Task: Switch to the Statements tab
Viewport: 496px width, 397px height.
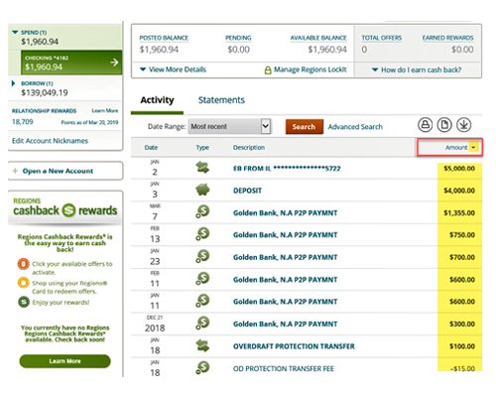Action: pyautogui.click(x=221, y=100)
